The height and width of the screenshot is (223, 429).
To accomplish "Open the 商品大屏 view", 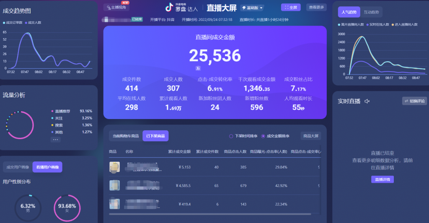I will pyautogui.click(x=311, y=136).
